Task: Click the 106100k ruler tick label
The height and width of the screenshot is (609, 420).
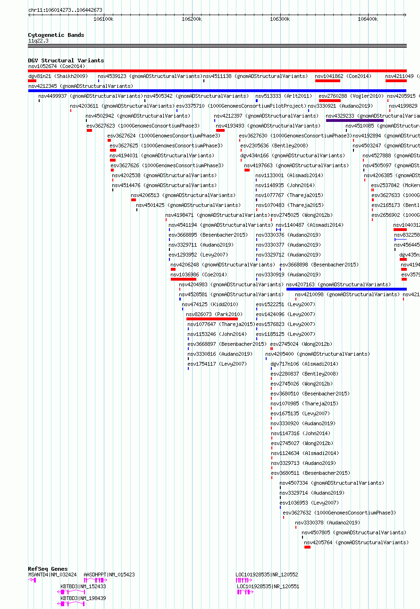Action: pyautogui.click(x=103, y=19)
